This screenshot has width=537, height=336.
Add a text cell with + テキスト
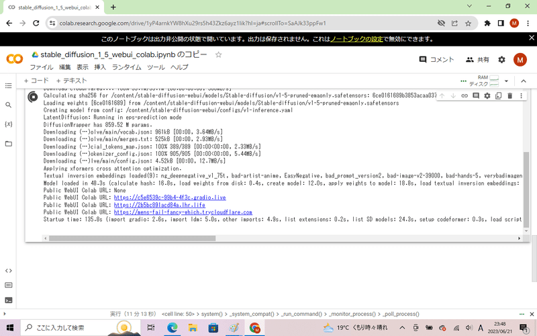click(x=72, y=81)
